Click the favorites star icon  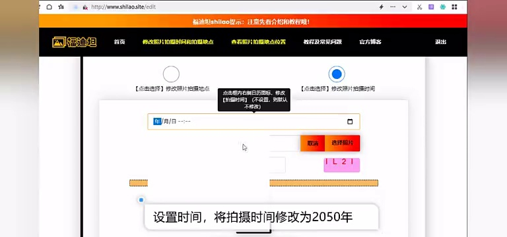coord(61,7)
